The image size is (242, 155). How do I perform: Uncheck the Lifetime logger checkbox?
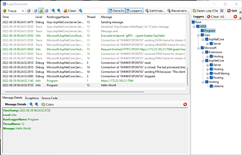pos(211,86)
